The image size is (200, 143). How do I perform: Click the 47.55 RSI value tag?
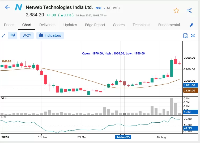click(x=190, y=128)
